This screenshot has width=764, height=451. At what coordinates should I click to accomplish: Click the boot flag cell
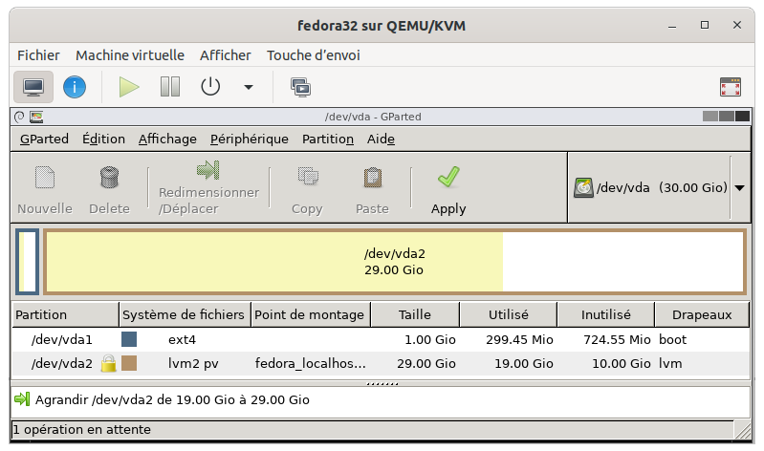point(673,340)
